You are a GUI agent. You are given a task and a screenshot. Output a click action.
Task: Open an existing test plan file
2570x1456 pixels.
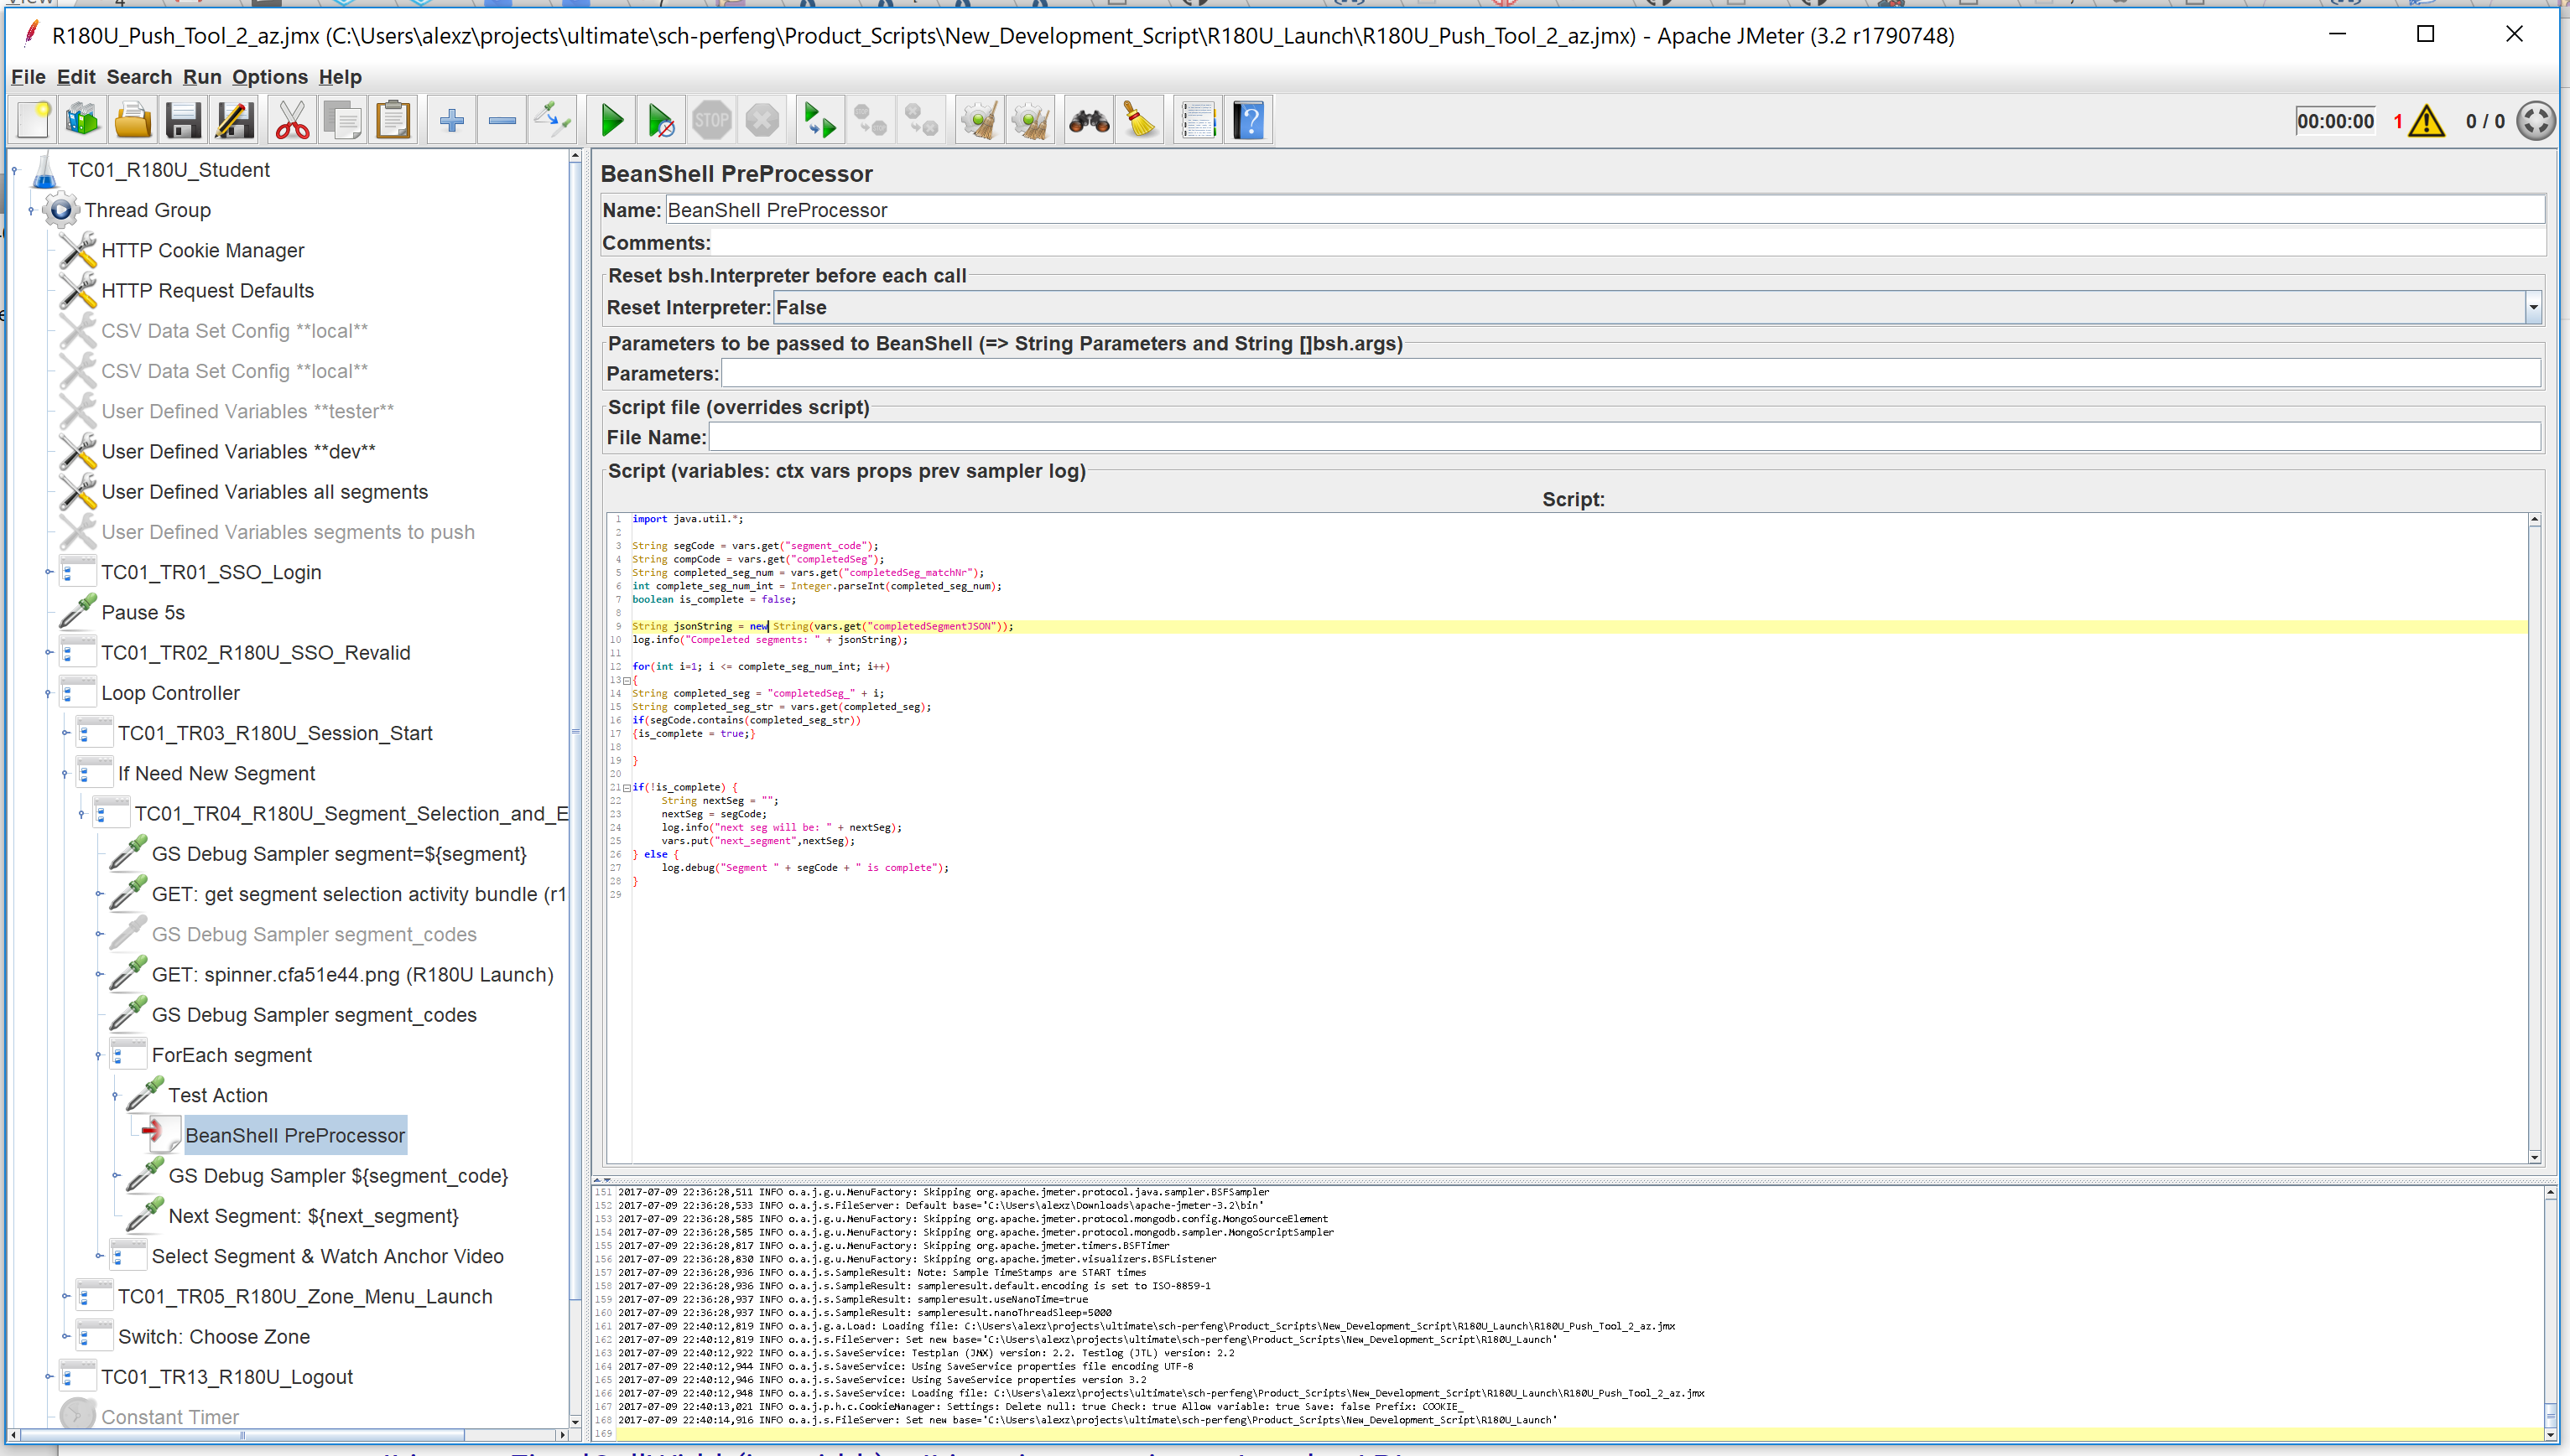pyautogui.click(x=132, y=119)
